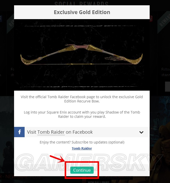Click the blue Facebook icon in the modal
170x183 pixels.
pyautogui.click(x=19, y=132)
